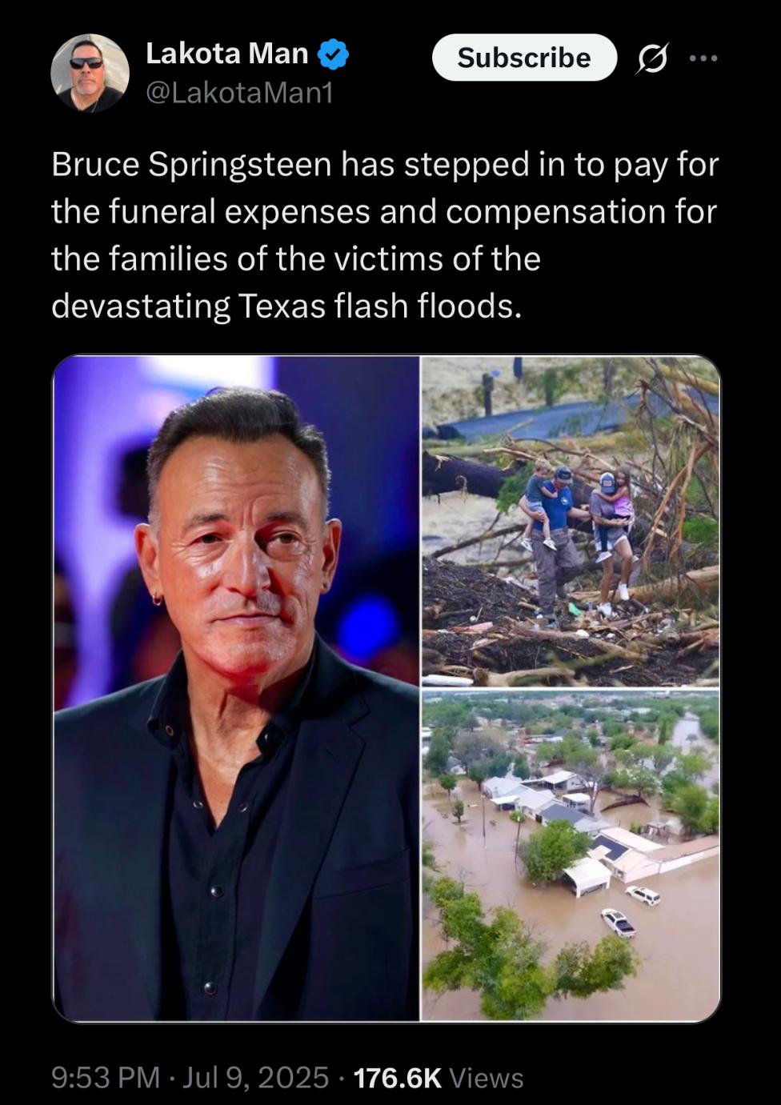This screenshot has height=1105, width=781.
Task: Click the uprooted tree trunk in the debris photo
Action: 468,474
